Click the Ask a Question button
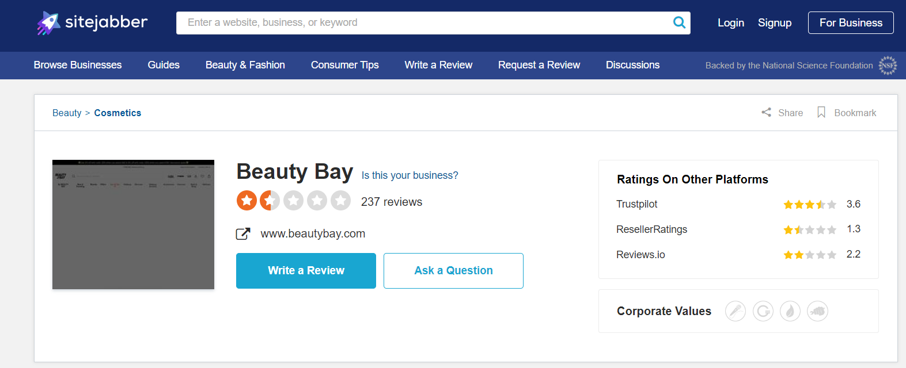The image size is (906, 368). (x=453, y=271)
